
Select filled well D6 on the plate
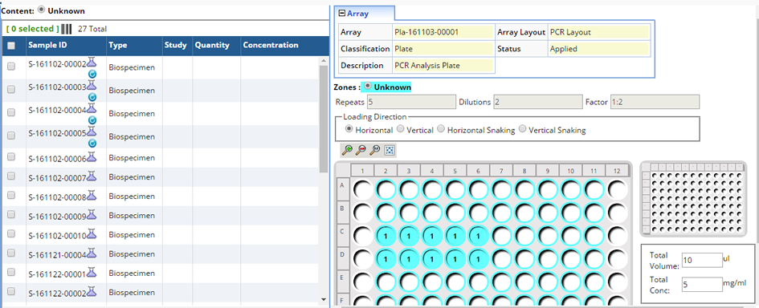[x=478, y=260]
